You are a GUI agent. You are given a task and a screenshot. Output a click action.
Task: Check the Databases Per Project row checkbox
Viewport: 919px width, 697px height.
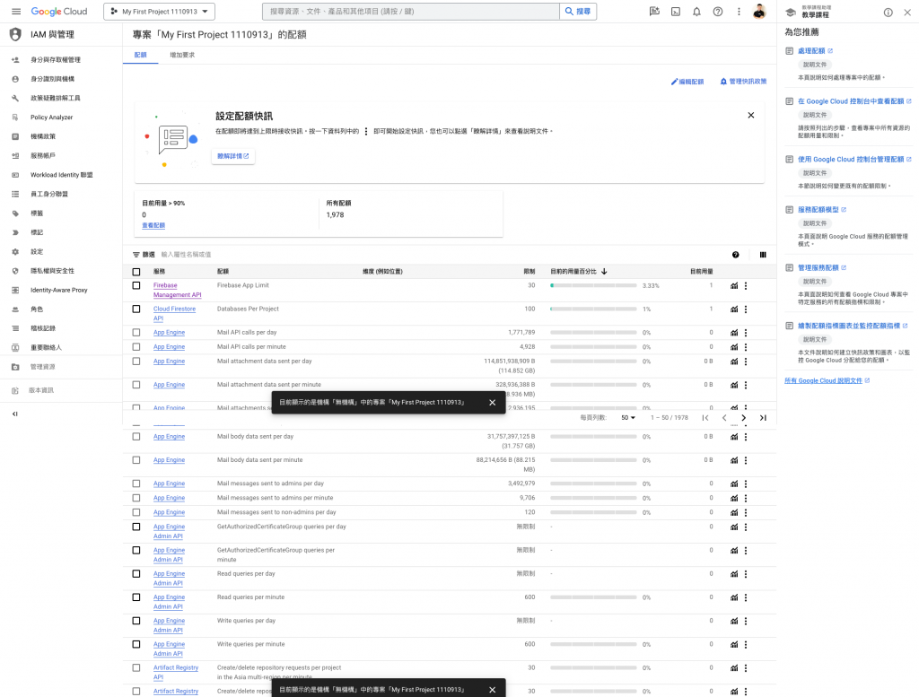tap(136, 309)
